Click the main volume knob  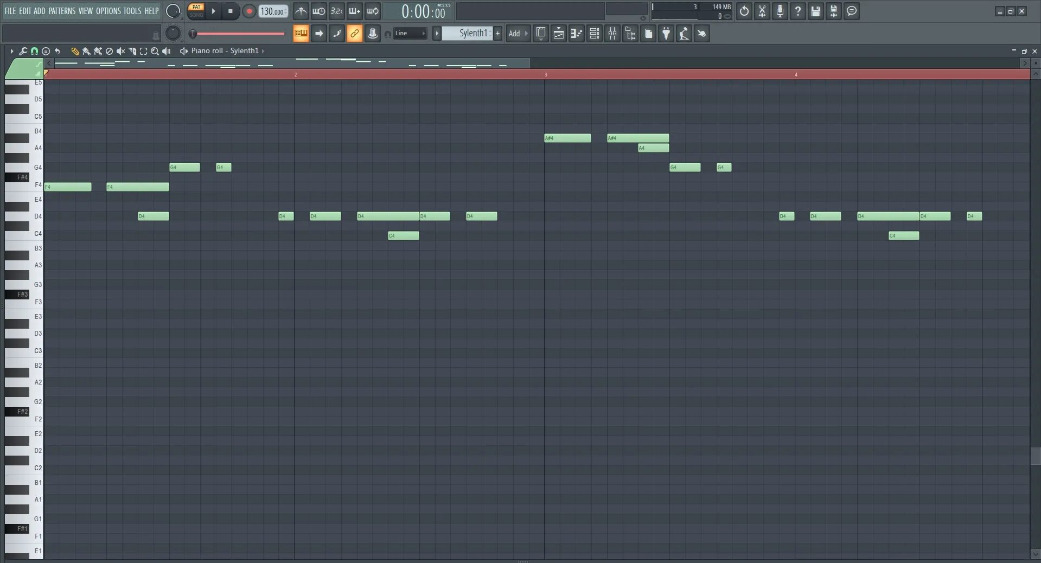[x=173, y=11]
